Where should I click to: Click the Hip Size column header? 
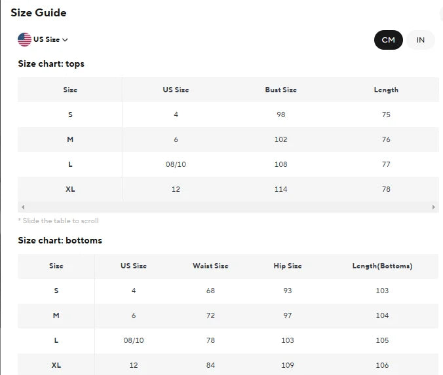point(288,266)
